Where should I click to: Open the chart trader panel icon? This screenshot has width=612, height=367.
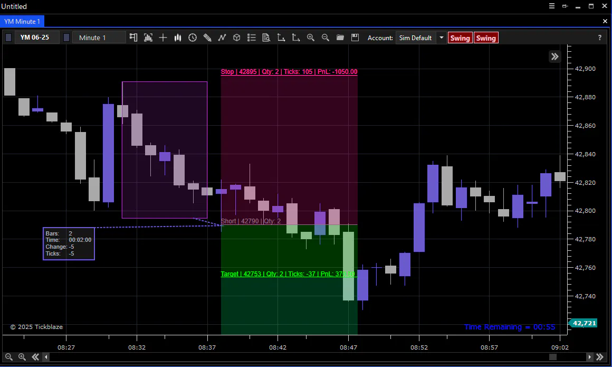133,37
